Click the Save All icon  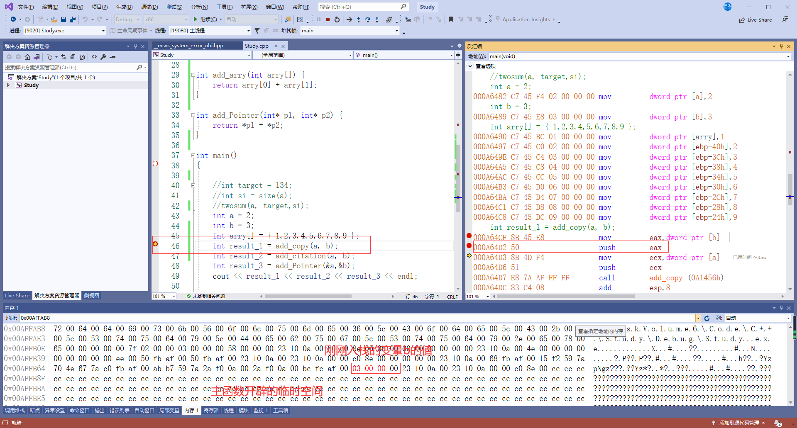pyautogui.click(x=73, y=19)
